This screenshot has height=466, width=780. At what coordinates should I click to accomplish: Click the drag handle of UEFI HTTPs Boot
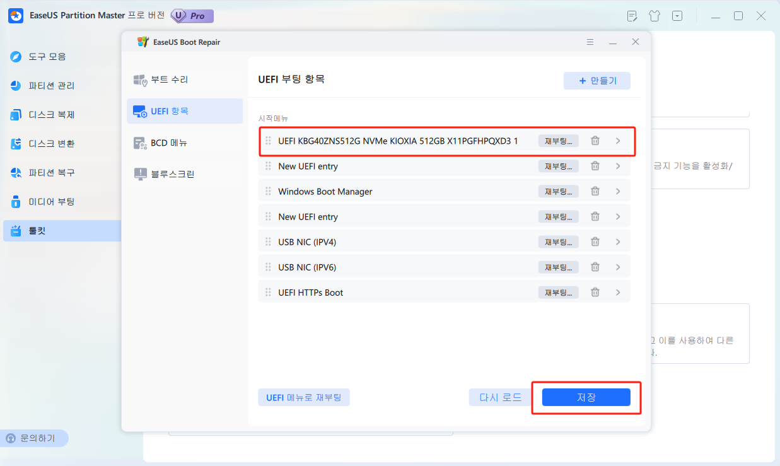[x=268, y=292]
